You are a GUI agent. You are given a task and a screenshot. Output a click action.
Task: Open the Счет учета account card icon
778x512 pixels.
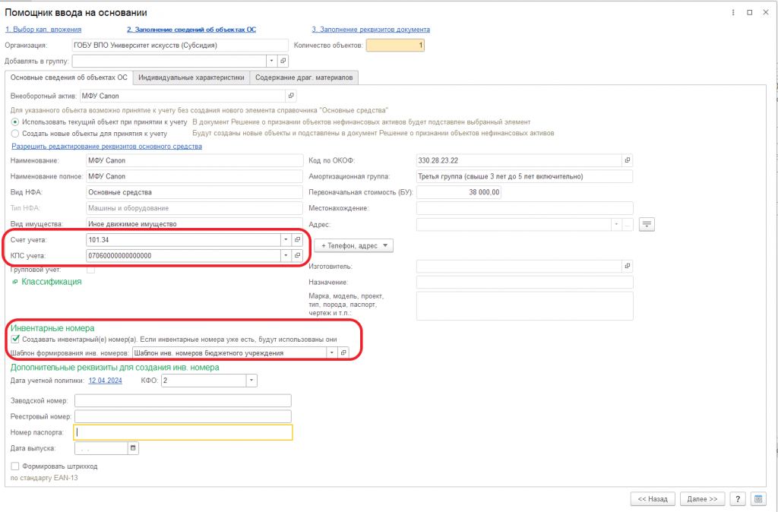[298, 239]
